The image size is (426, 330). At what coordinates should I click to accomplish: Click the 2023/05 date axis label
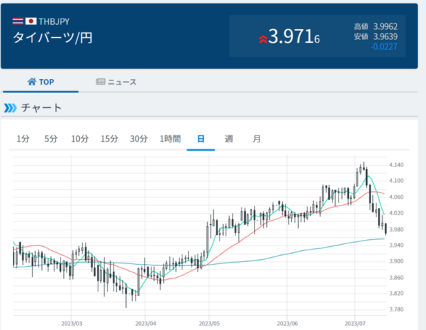click(x=209, y=324)
